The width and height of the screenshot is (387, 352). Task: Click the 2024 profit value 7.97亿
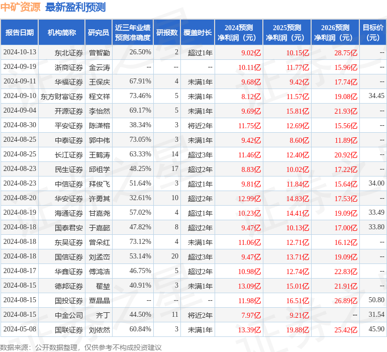click(251, 315)
